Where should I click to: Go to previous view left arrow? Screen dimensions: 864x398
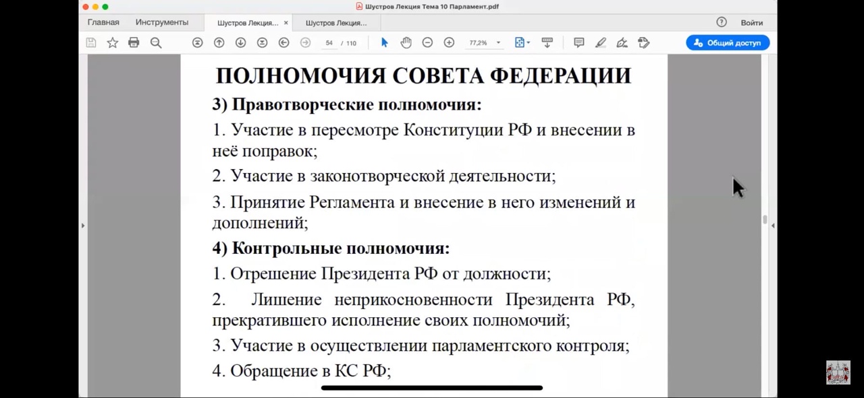(x=283, y=42)
